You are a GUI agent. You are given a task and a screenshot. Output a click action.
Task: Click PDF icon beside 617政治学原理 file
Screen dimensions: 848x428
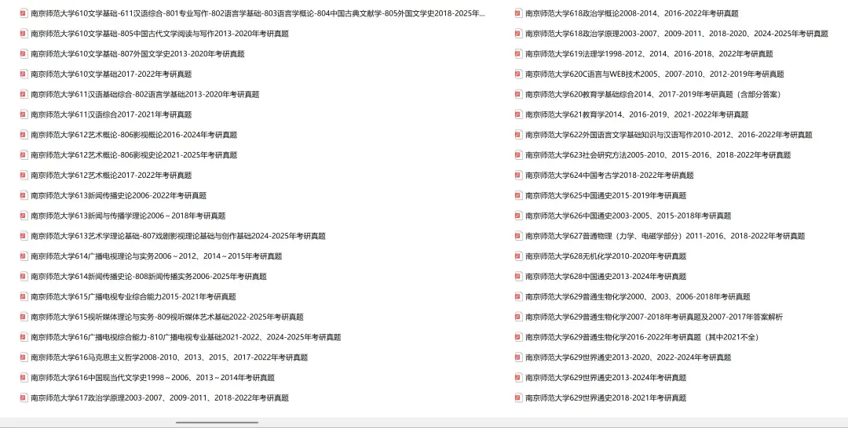pos(24,397)
